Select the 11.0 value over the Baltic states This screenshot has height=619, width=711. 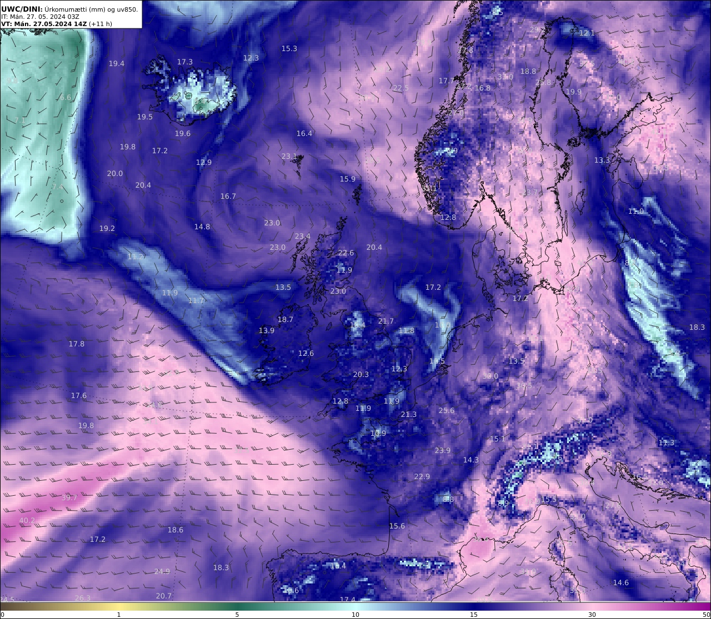(x=636, y=212)
